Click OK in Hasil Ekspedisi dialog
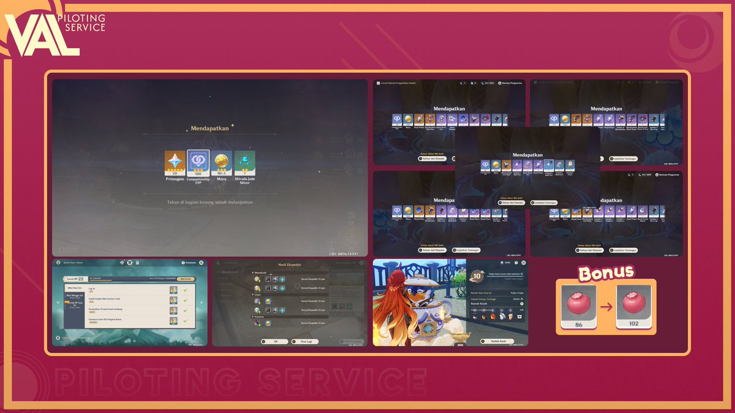Screen dimensions: 735x413 (x=274, y=341)
